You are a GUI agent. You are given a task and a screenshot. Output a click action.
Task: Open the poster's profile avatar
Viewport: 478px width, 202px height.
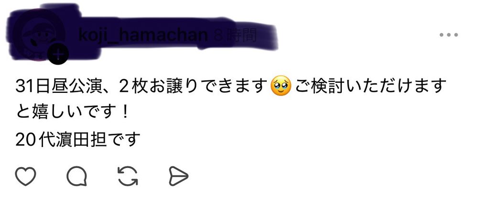(39, 34)
